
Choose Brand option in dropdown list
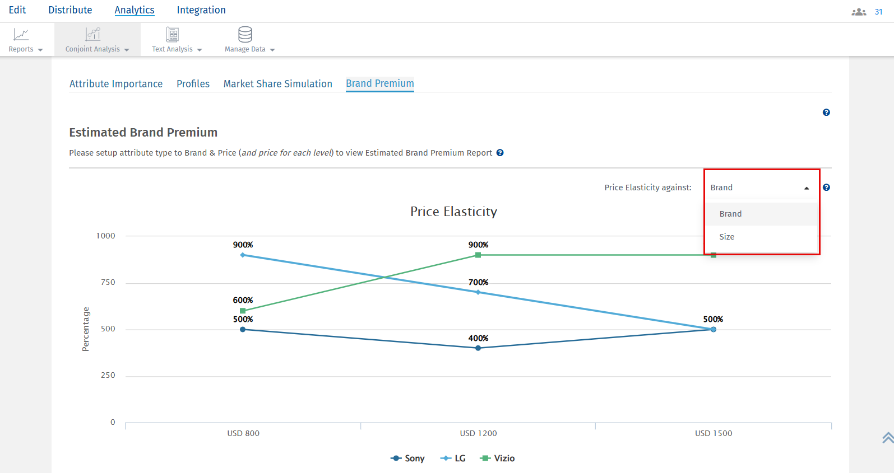click(x=730, y=214)
